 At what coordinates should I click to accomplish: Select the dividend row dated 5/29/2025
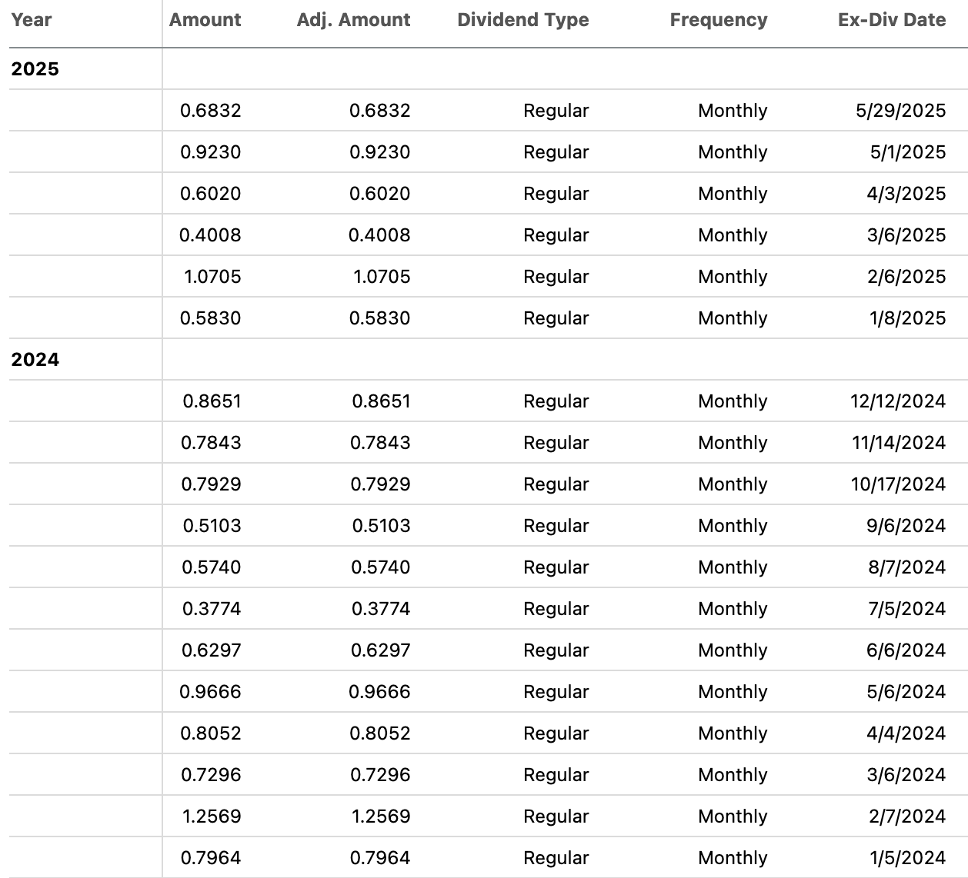pos(484,111)
